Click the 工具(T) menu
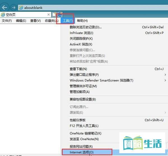The height and width of the screenshot is (156, 168). (68, 21)
